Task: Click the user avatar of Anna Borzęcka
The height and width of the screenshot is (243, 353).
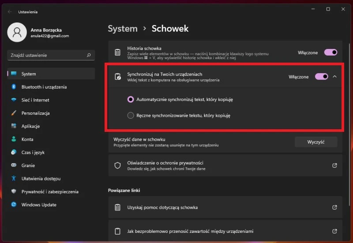Action: (17, 32)
